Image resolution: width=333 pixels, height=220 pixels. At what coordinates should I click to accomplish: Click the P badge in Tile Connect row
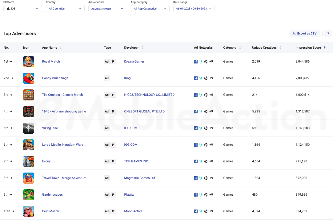pos(113,95)
